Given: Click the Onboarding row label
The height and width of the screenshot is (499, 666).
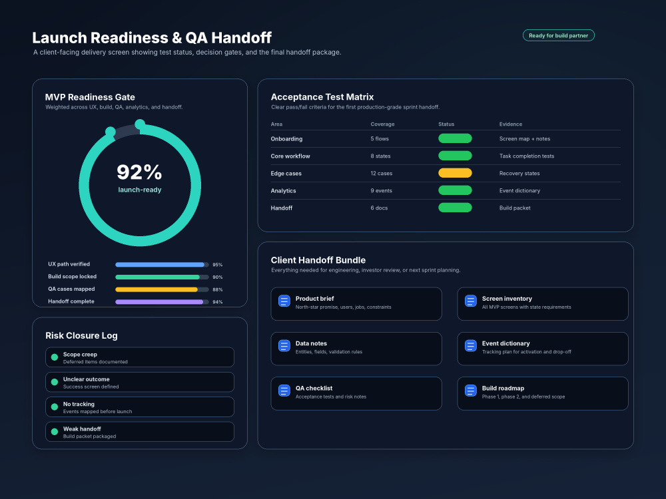Looking at the screenshot, I should (x=286, y=139).
